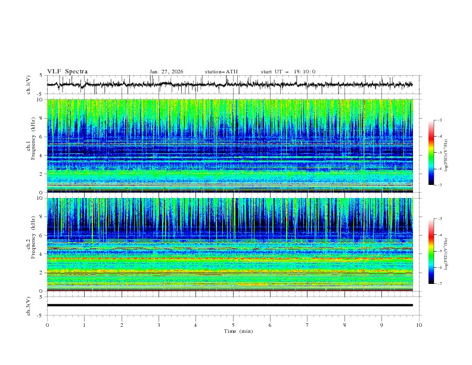The image size is (472, 365).
Task: Click the time axis tick label "10"
Action: [419, 325]
